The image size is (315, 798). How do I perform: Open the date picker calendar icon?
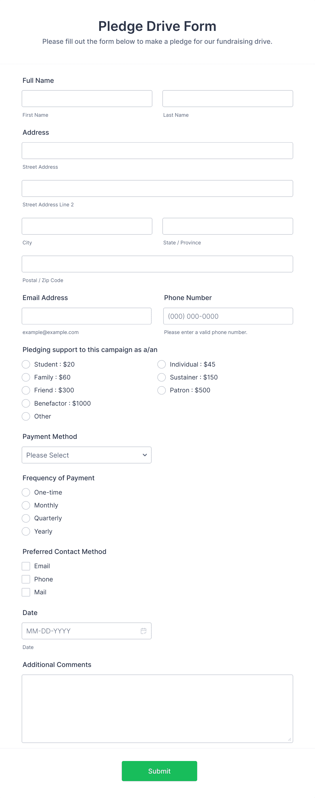click(x=143, y=631)
